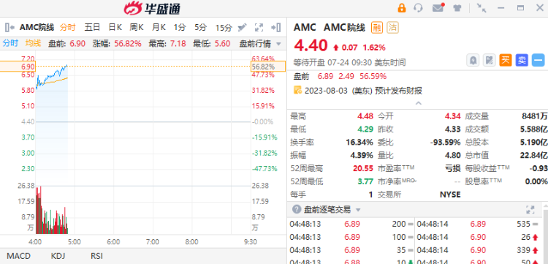Select the MACD indicator tab
This screenshot has width=548, height=264.
18,256
